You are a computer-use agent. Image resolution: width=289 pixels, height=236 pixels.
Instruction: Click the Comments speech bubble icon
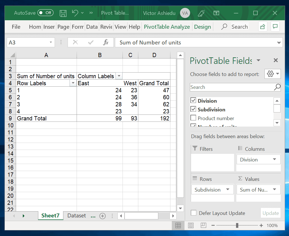coord(275,27)
